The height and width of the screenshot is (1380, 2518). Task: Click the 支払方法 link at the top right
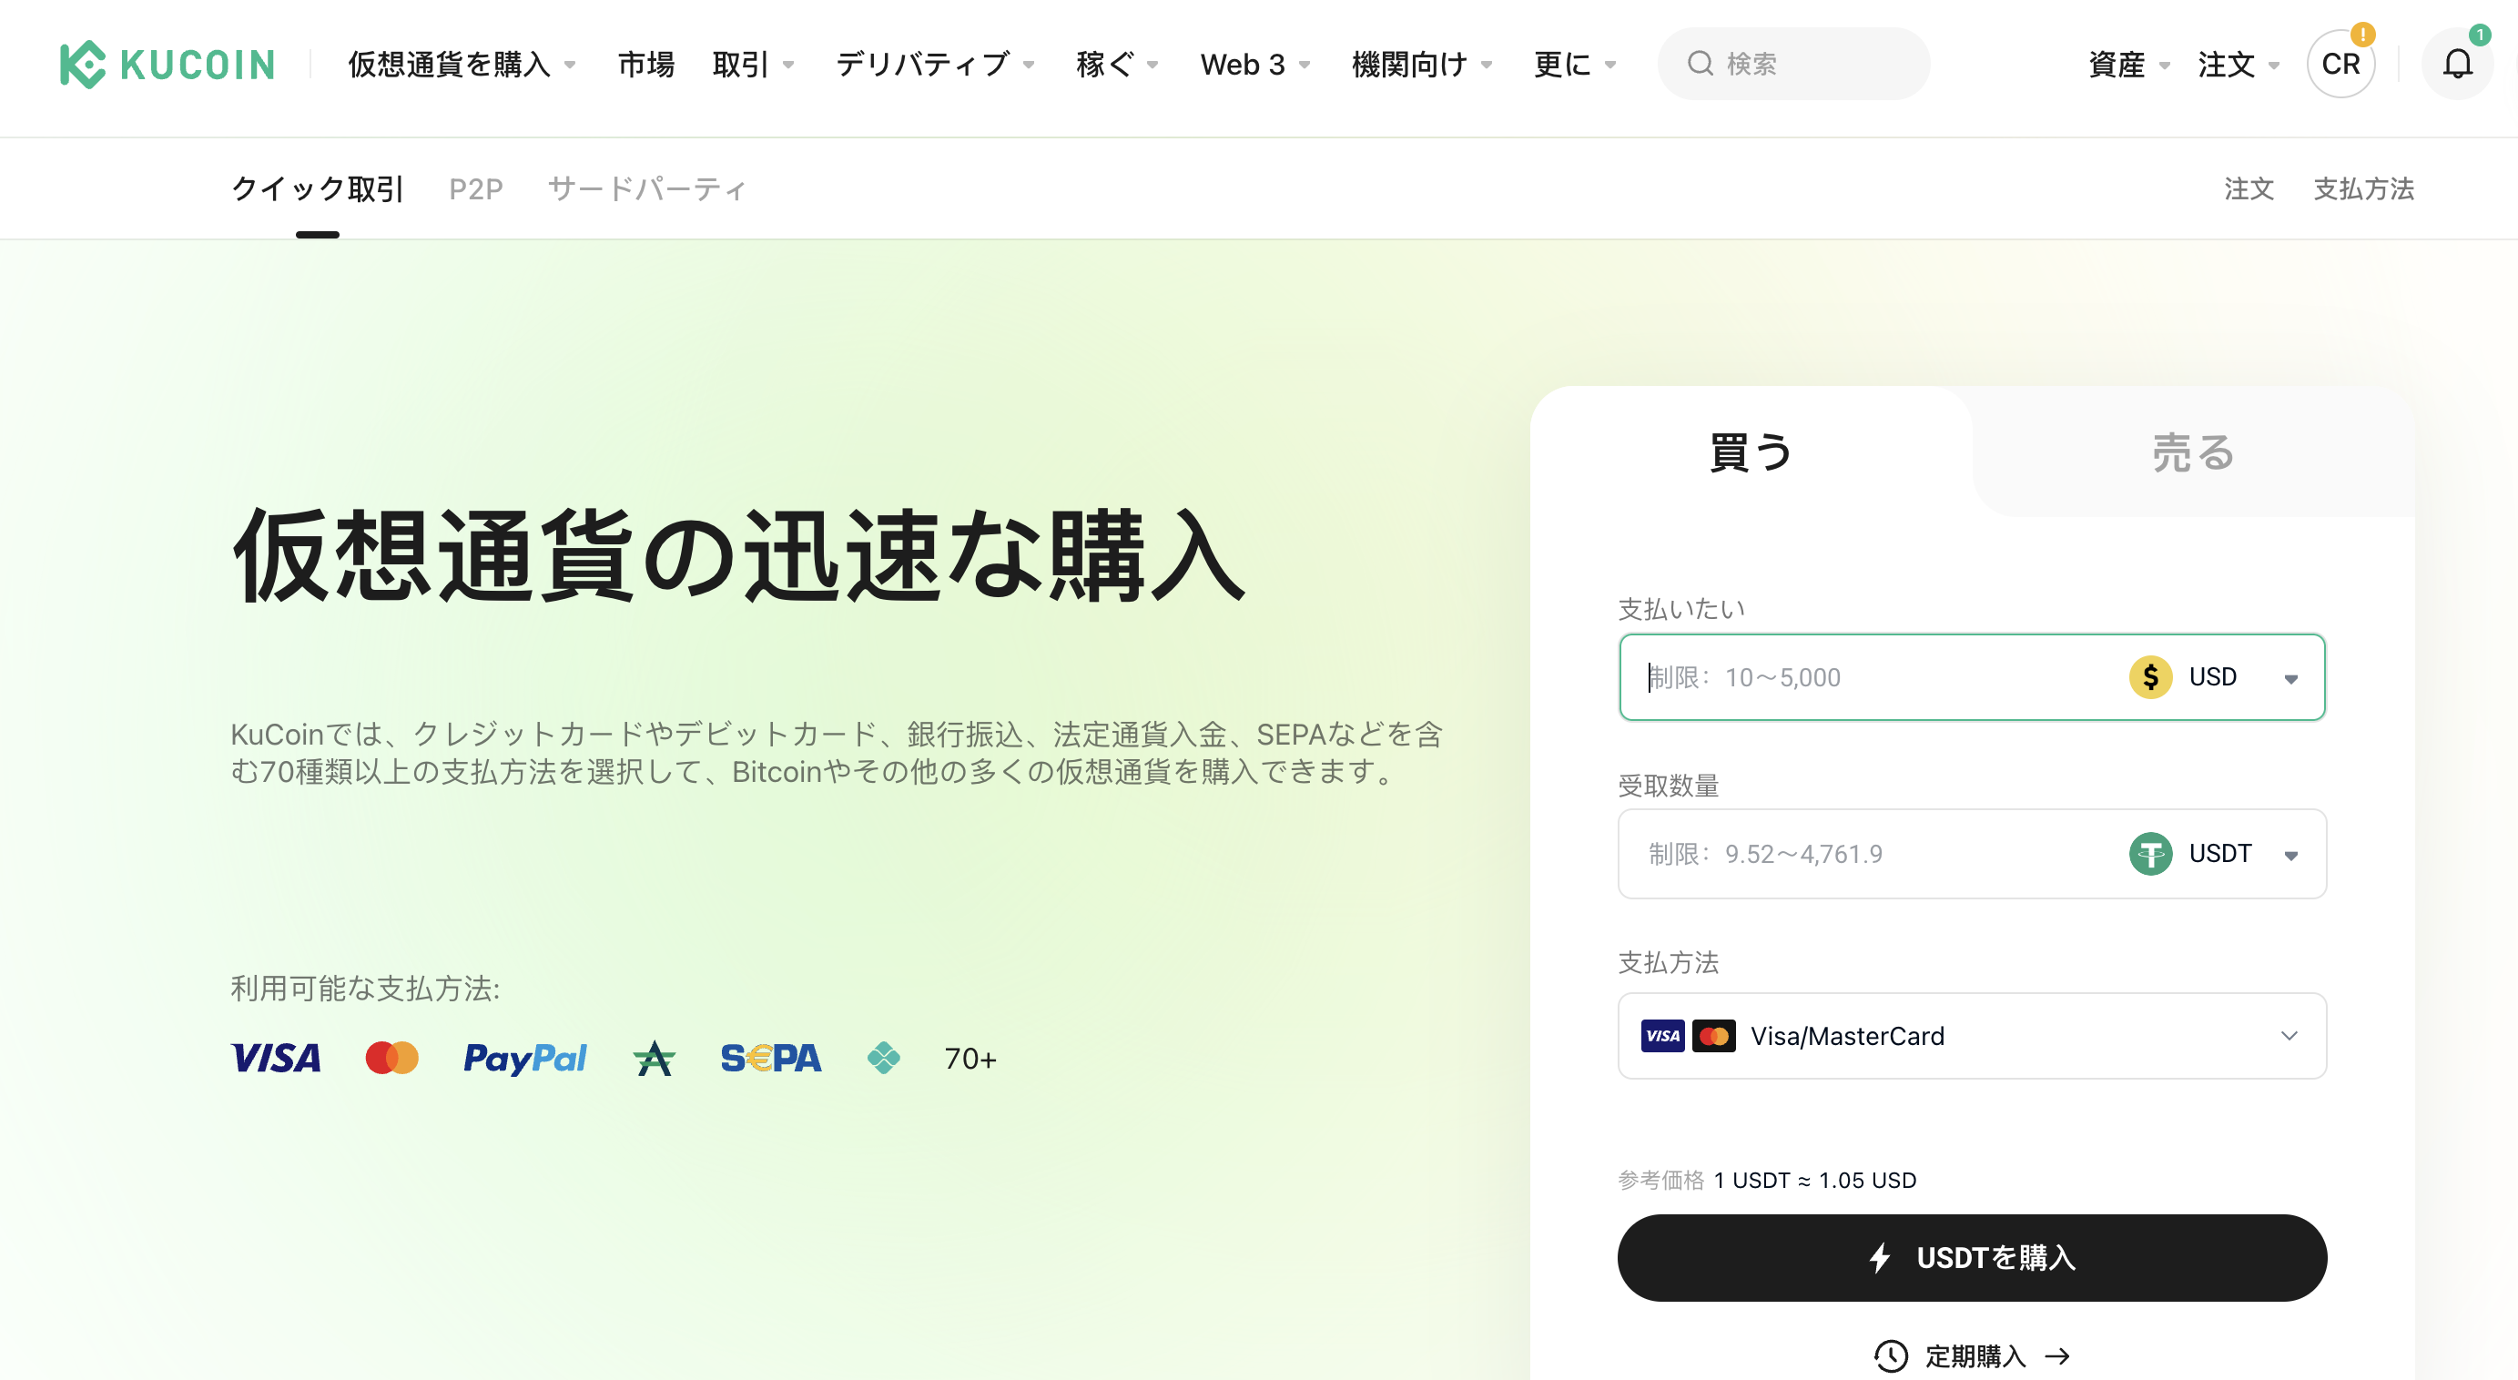point(2362,188)
